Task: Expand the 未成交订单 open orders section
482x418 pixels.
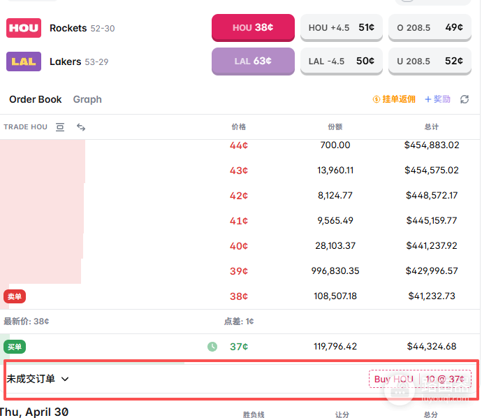Action: tap(38, 379)
